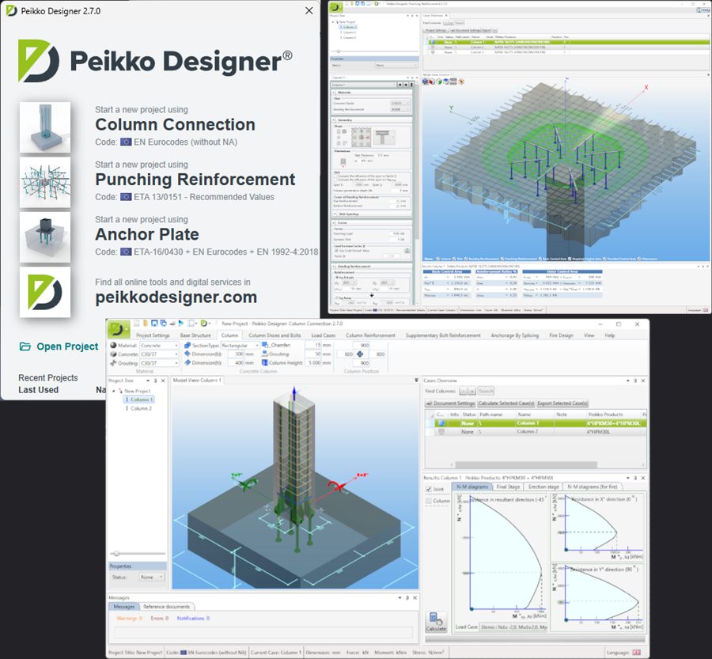Collapse the New Project tree node

(x=114, y=391)
